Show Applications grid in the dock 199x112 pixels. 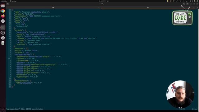(x=3, y=109)
